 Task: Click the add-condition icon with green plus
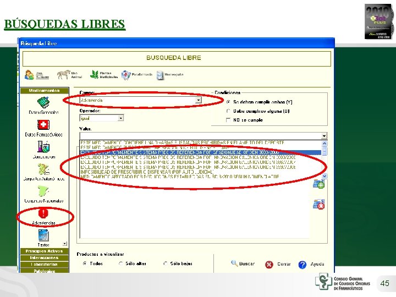coord(318,184)
